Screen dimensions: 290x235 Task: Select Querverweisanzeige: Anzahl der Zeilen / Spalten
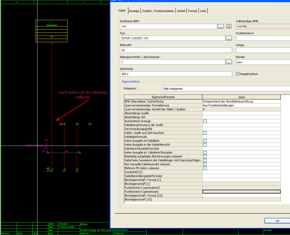[x=202, y=109]
